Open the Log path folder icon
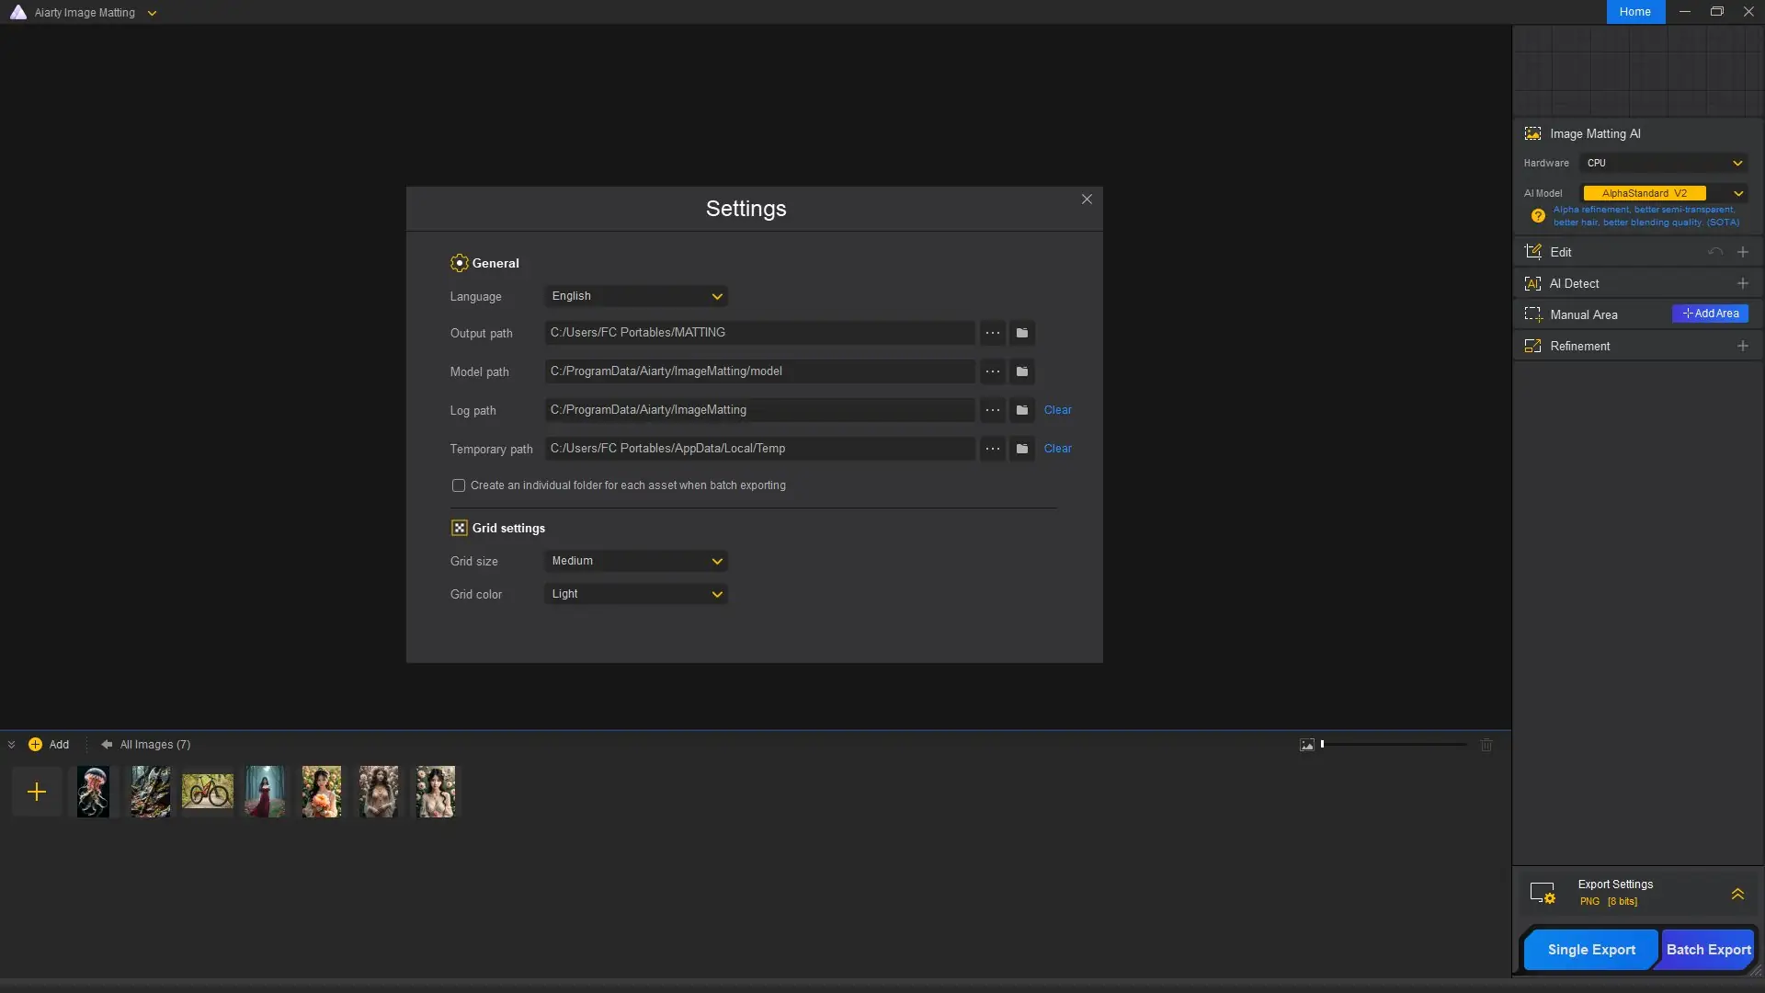This screenshot has width=1765, height=993. point(1021,410)
